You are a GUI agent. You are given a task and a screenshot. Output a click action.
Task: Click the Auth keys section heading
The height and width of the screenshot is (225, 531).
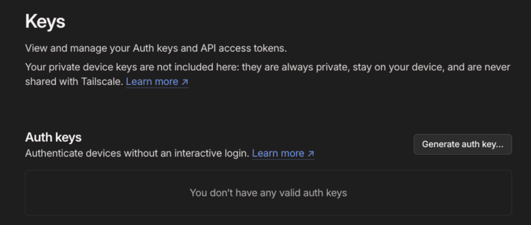pos(53,137)
